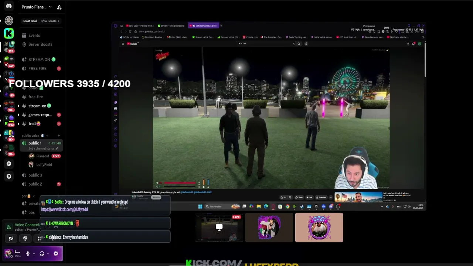Screen dimensions: 473x266
Task: Click the YouTube logo in the stream
Action: click(132, 44)
